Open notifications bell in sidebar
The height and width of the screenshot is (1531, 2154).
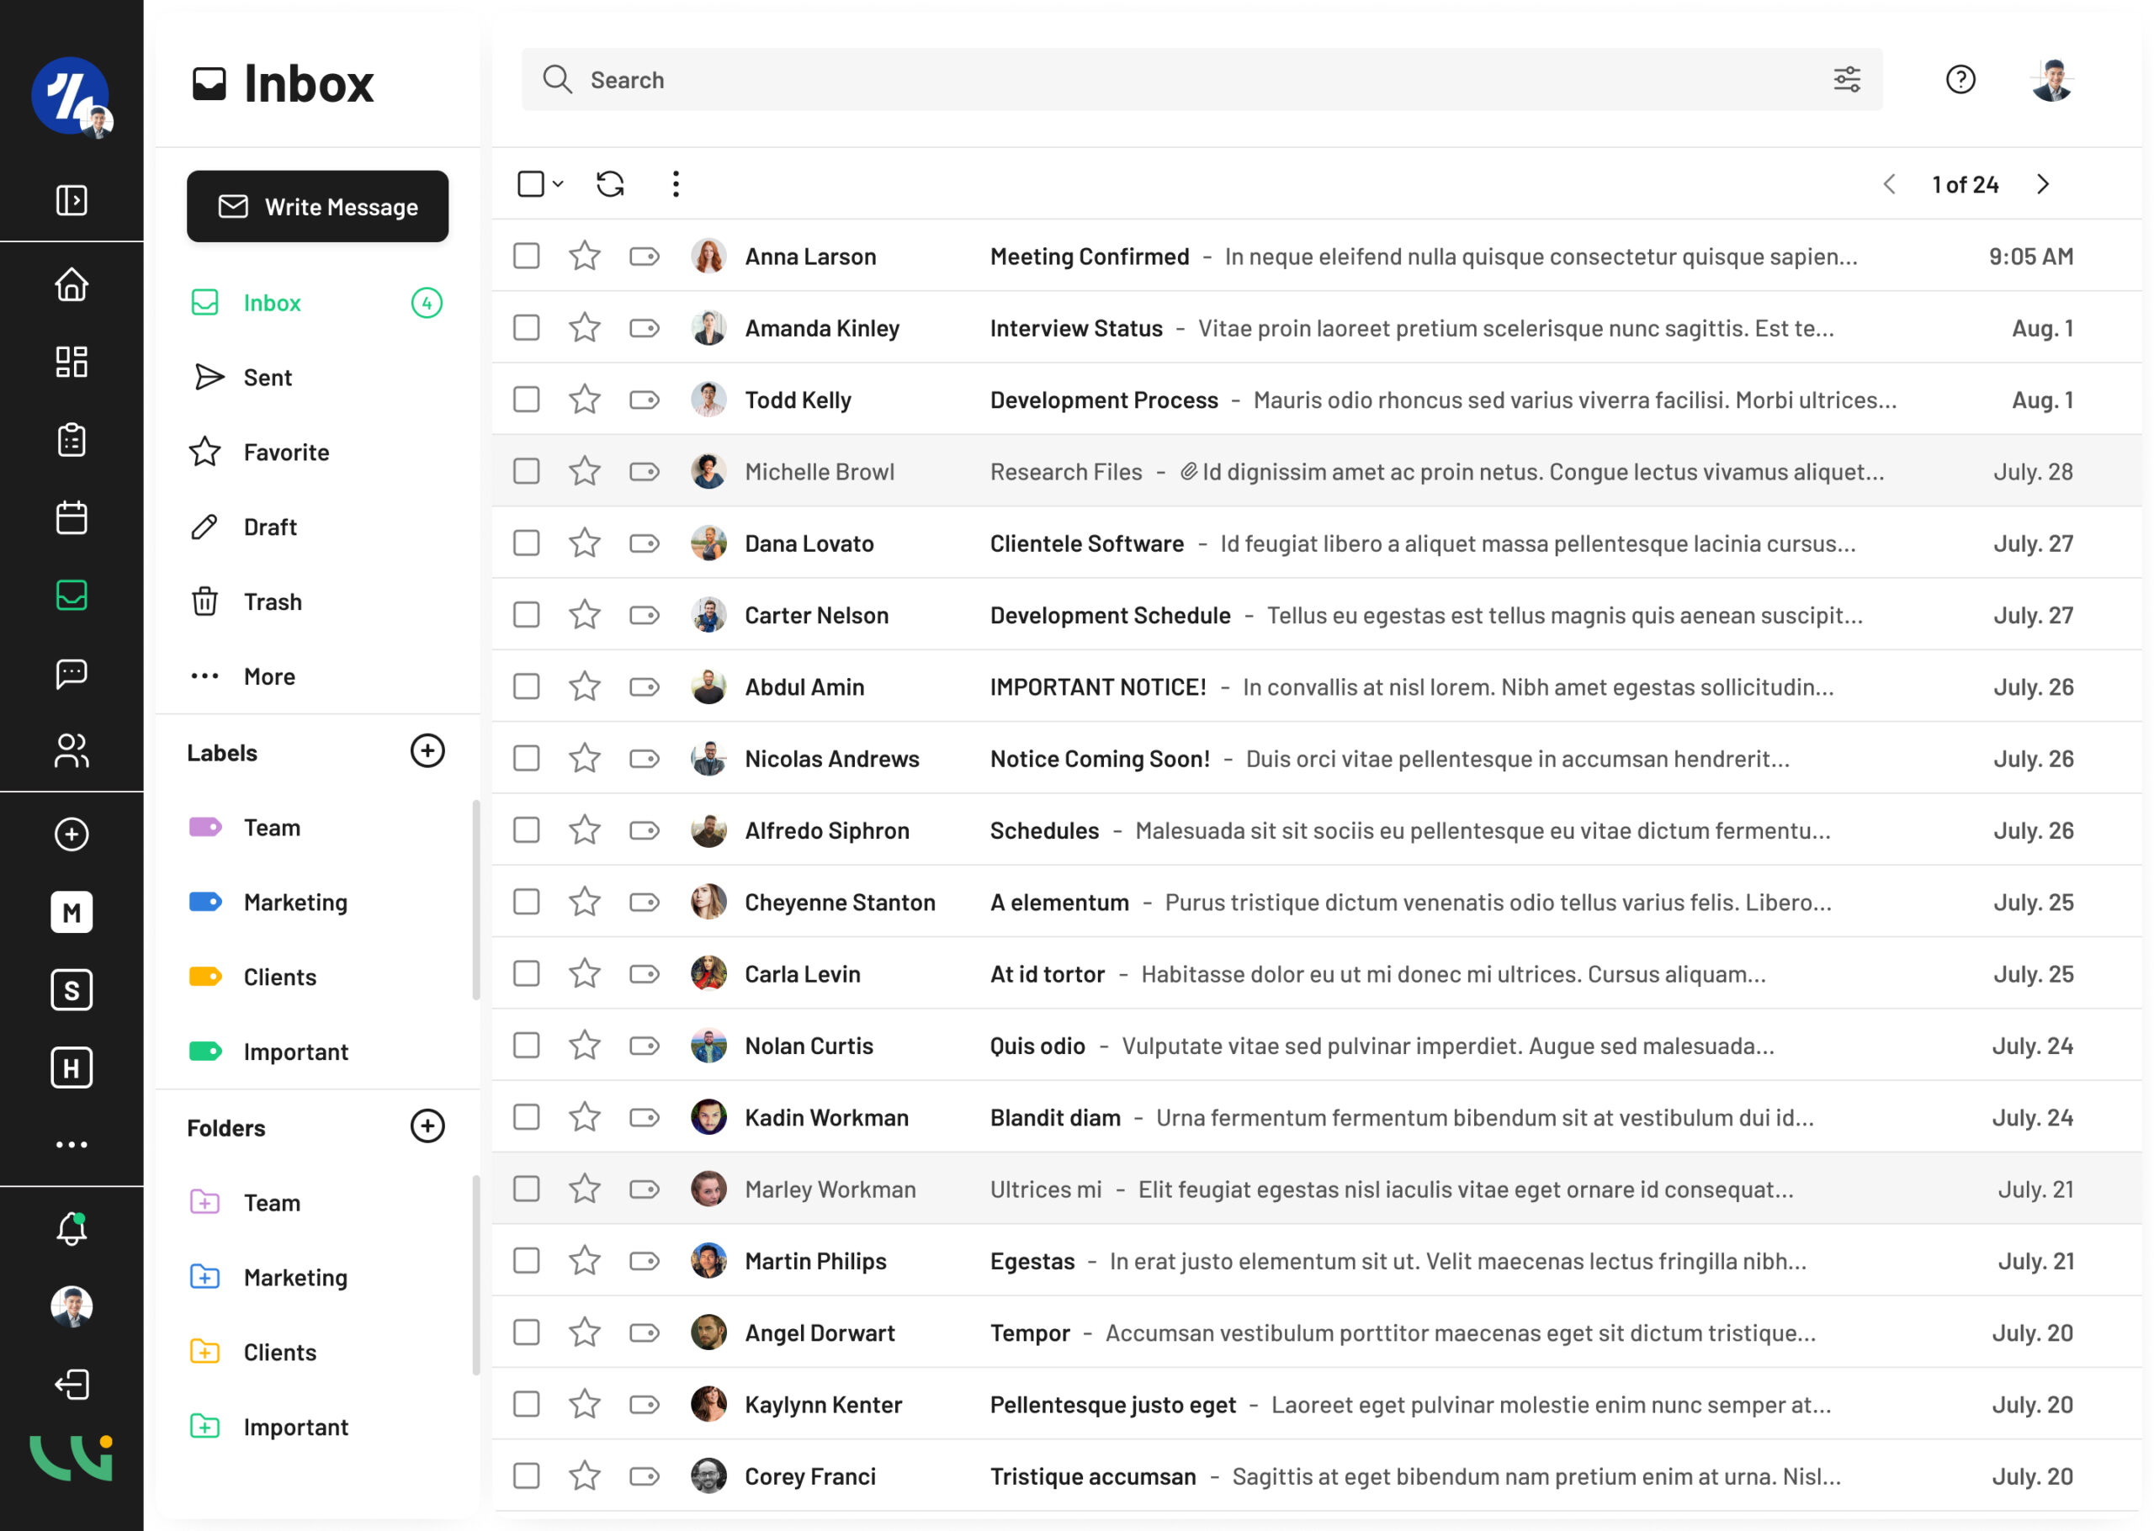(72, 1228)
